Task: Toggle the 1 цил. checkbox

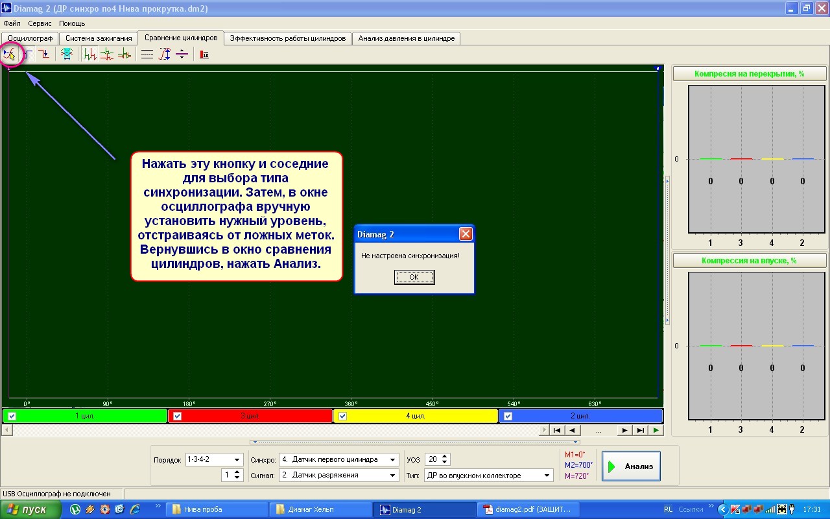Action: [x=12, y=416]
